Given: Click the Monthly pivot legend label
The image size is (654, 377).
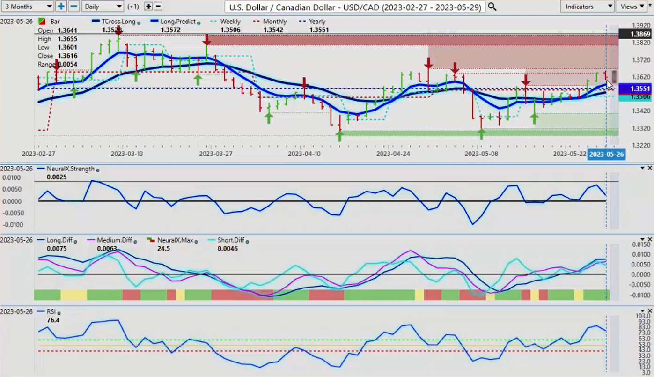Looking at the screenshot, I should 275,22.
